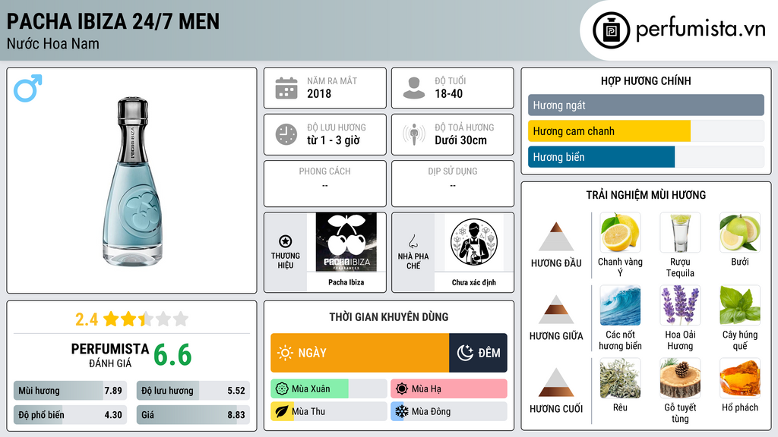Click the Hợp hương chính heading
778x437 pixels.
pos(646,80)
